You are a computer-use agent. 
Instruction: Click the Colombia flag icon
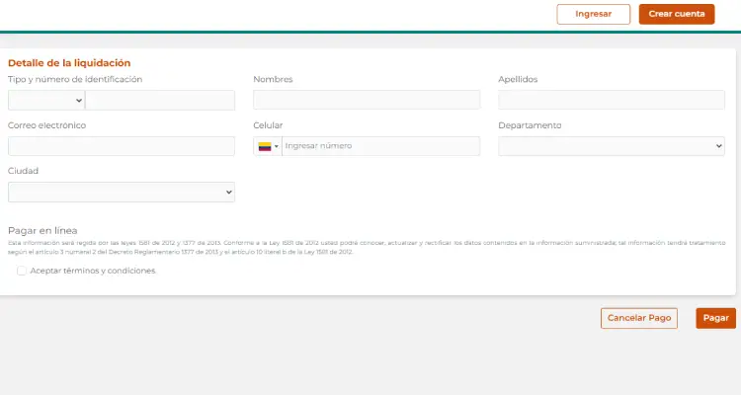[x=264, y=146]
